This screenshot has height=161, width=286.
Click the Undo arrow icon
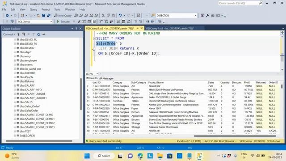pyautogui.click(x=120, y=16)
